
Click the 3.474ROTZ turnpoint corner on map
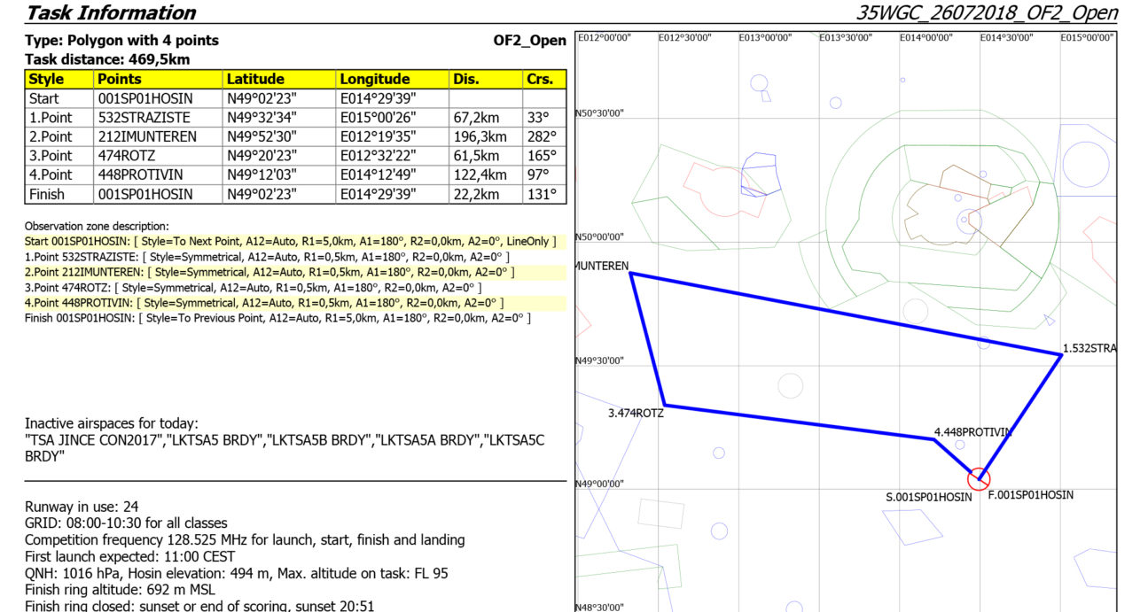coord(664,405)
